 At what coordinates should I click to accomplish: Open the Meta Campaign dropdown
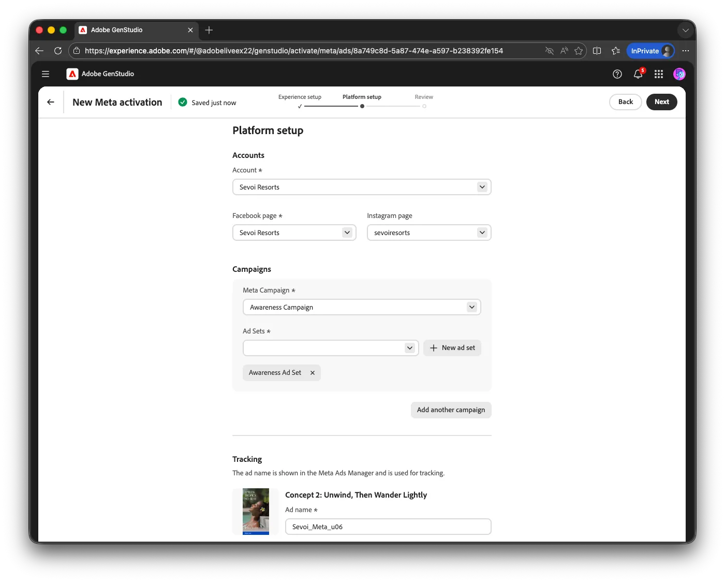click(x=362, y=307)
